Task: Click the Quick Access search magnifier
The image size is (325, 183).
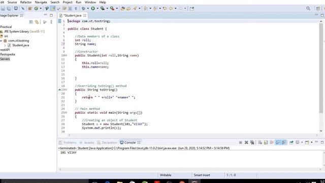Action: pos(308,9)
